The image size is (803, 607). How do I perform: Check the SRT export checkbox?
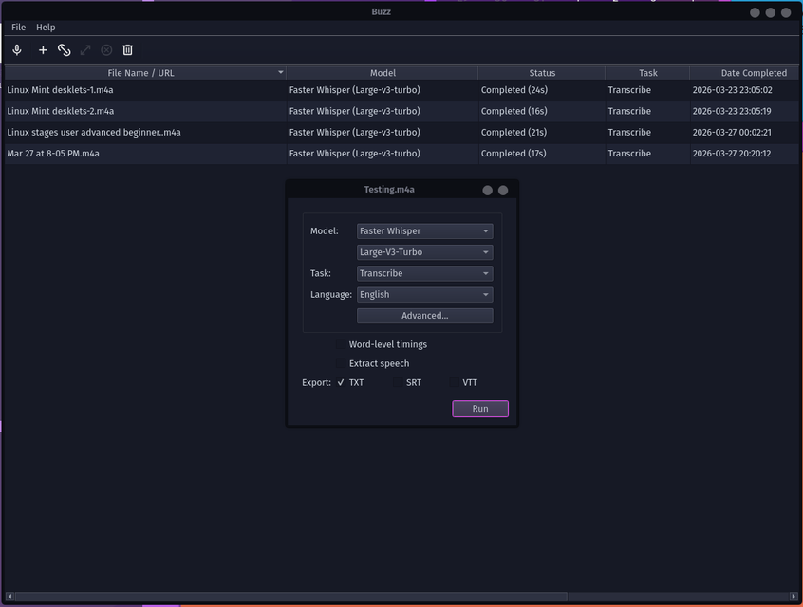[398, 383]
